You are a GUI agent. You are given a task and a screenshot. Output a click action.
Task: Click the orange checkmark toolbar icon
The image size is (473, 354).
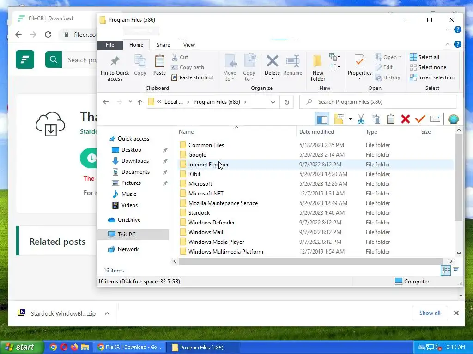tap(420, 119)
